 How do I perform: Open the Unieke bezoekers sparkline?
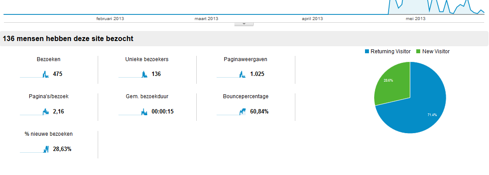click(x=133, y=74)
